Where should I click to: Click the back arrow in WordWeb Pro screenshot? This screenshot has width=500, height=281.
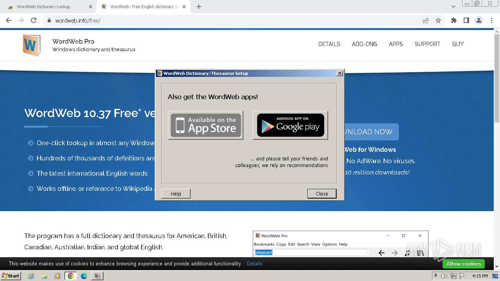click(382, 253)
